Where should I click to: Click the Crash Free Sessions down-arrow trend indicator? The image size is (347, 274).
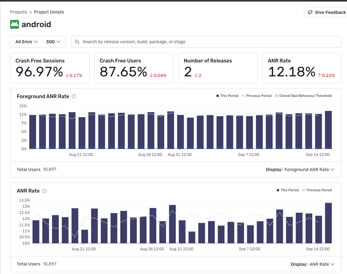[x=67, y=75]
